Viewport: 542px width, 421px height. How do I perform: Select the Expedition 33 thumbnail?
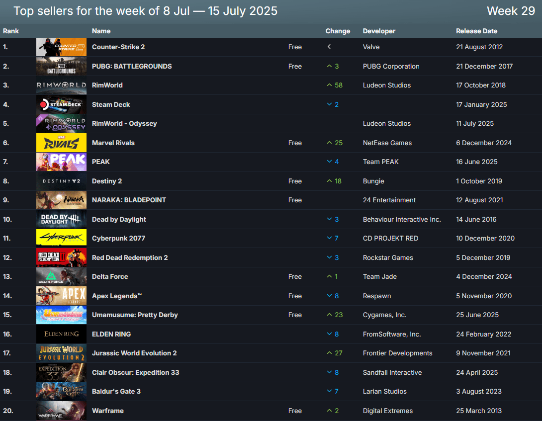[61, 373]
